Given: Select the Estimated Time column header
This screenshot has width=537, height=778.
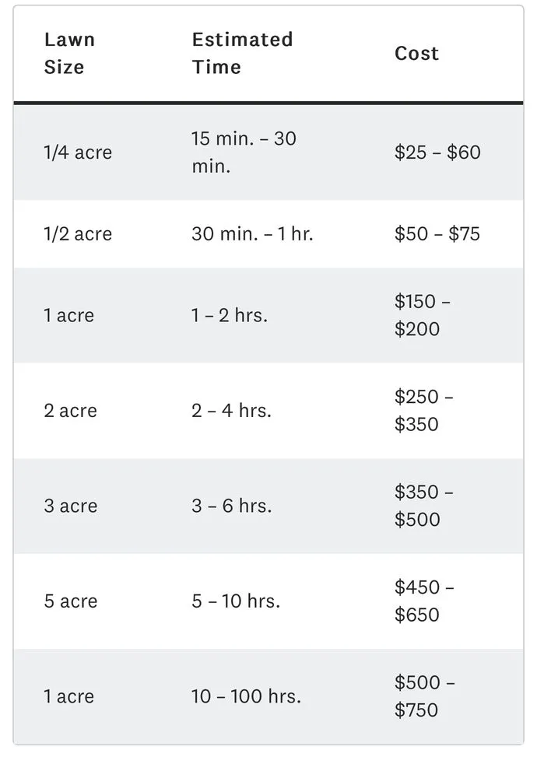Looking at the screenshot, I should [x=242, y=53].
